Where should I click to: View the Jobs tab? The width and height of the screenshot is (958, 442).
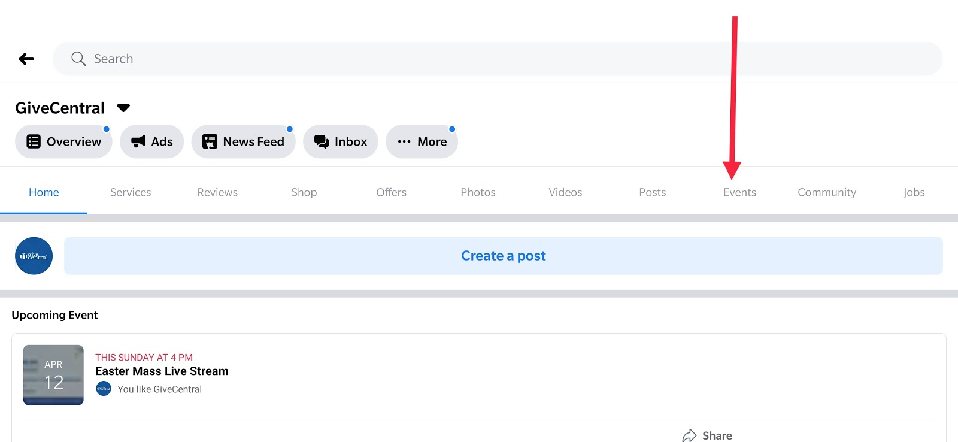click(x=914, y=192)
